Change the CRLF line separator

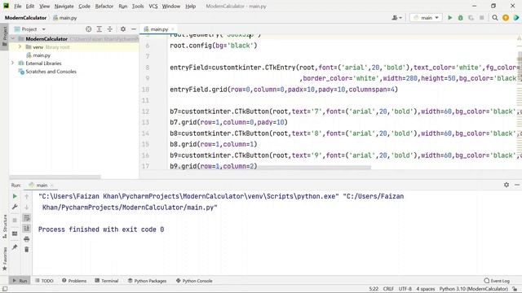tap(388, 289)
